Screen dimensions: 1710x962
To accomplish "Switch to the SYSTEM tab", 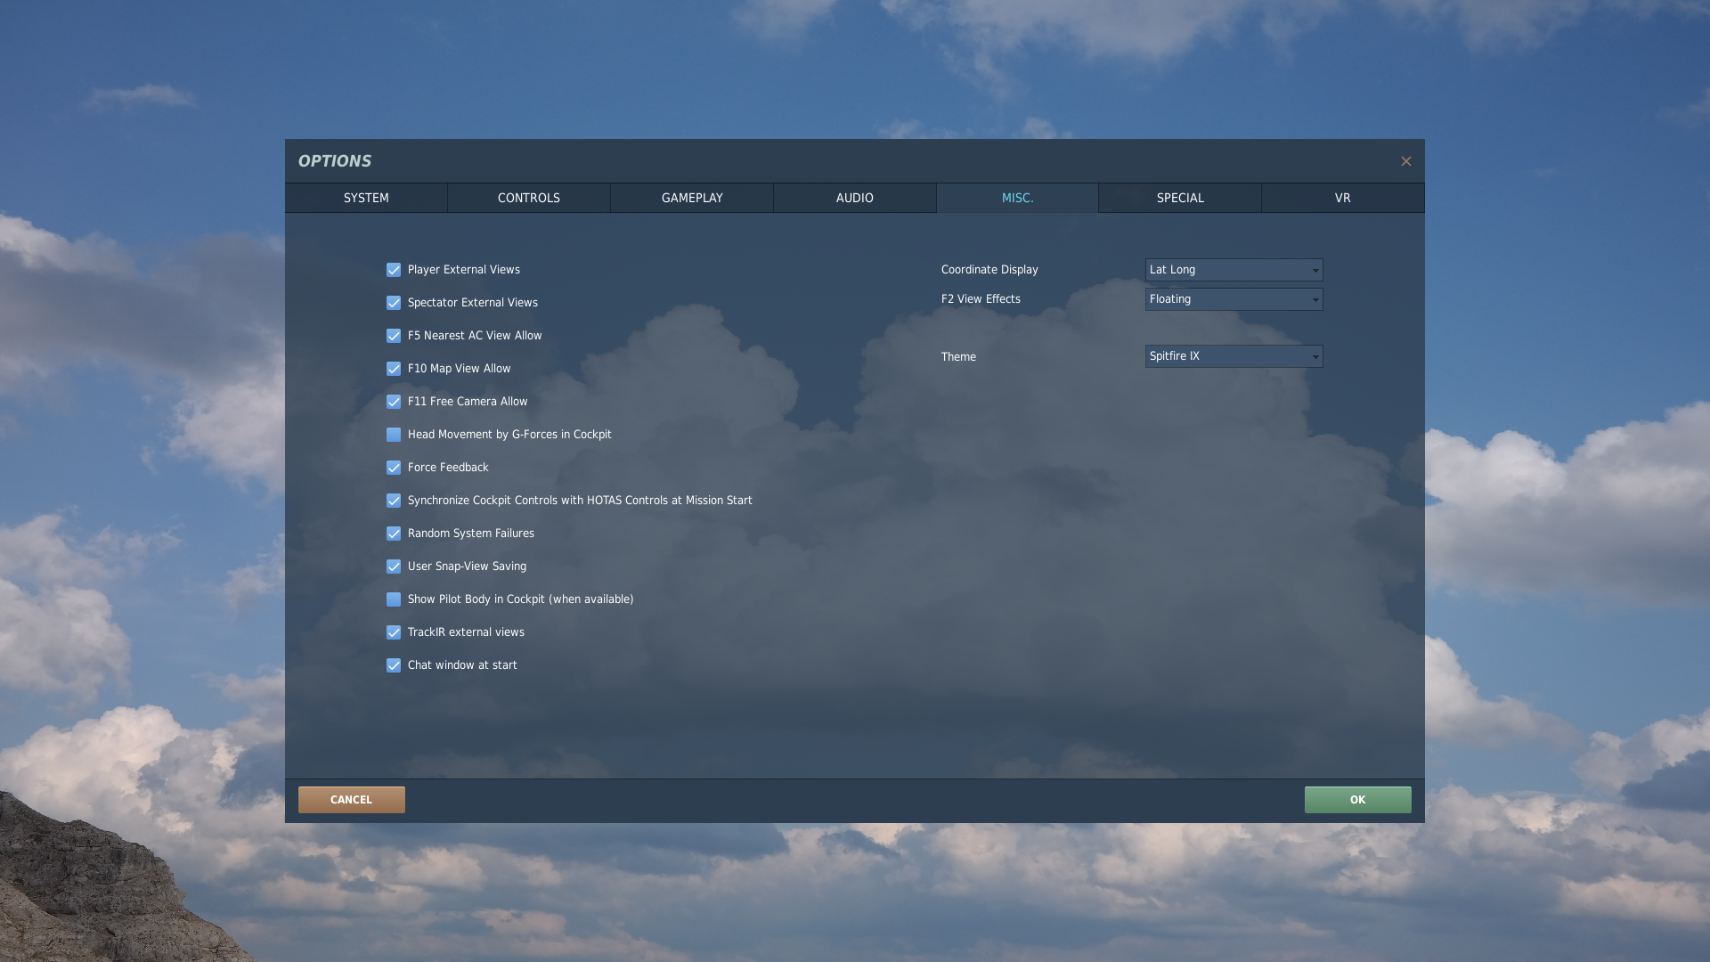I will (366, 198).
